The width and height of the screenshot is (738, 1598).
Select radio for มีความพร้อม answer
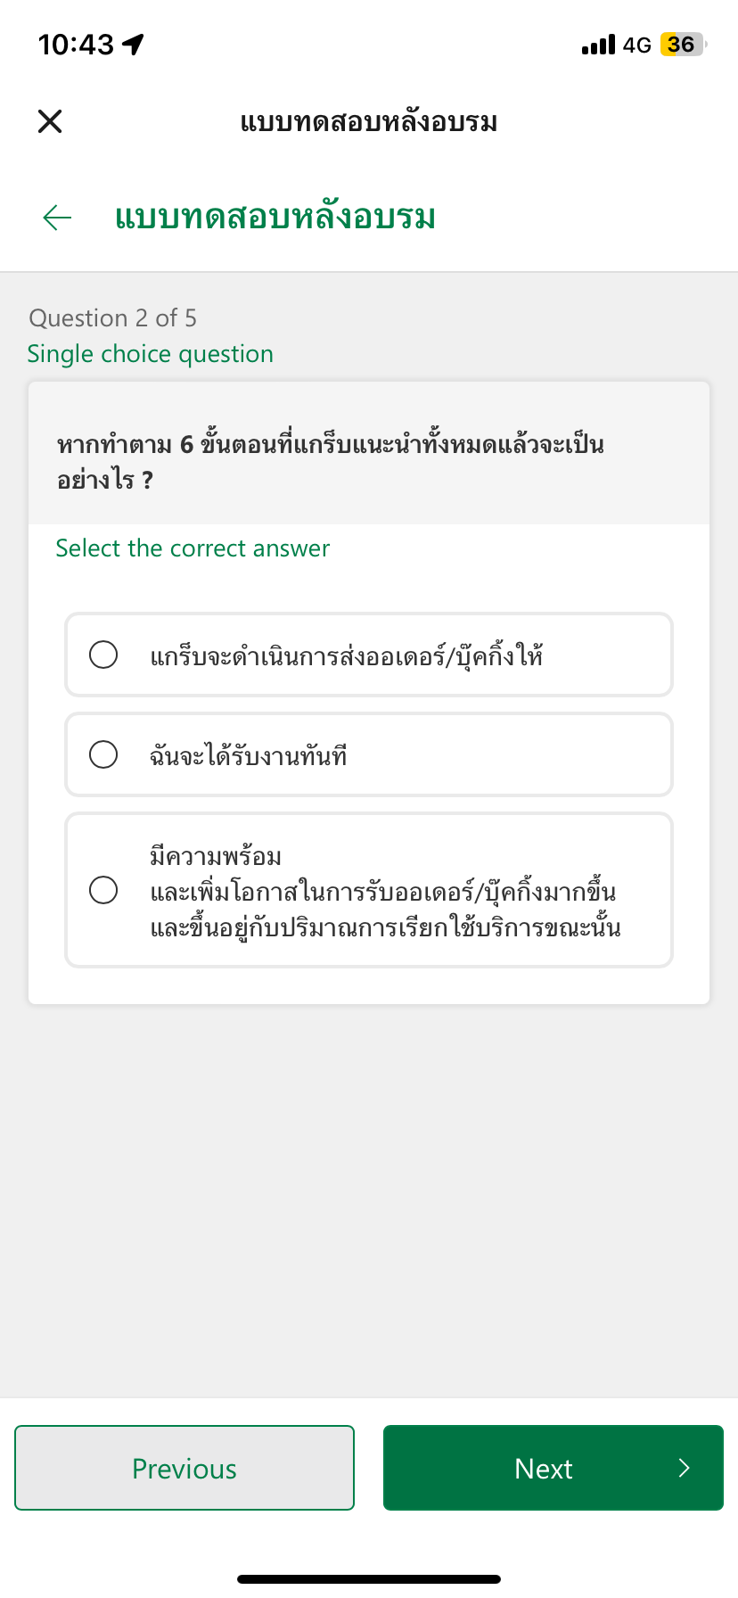point(103,890)
